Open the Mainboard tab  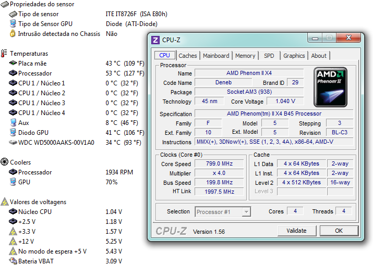click(216, 56)
